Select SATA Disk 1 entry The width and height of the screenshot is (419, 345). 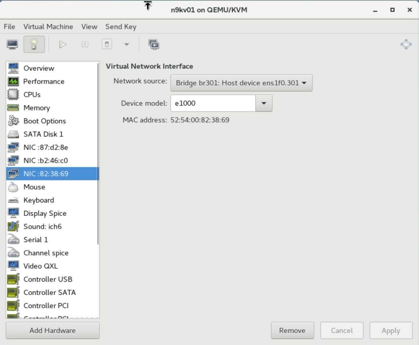(52, 134)
